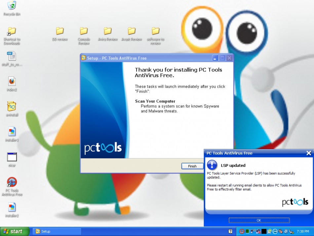Viewport: 314px width, 236px height.
Task: Click Finish in the Setup wizard
Action: point(192,166)
